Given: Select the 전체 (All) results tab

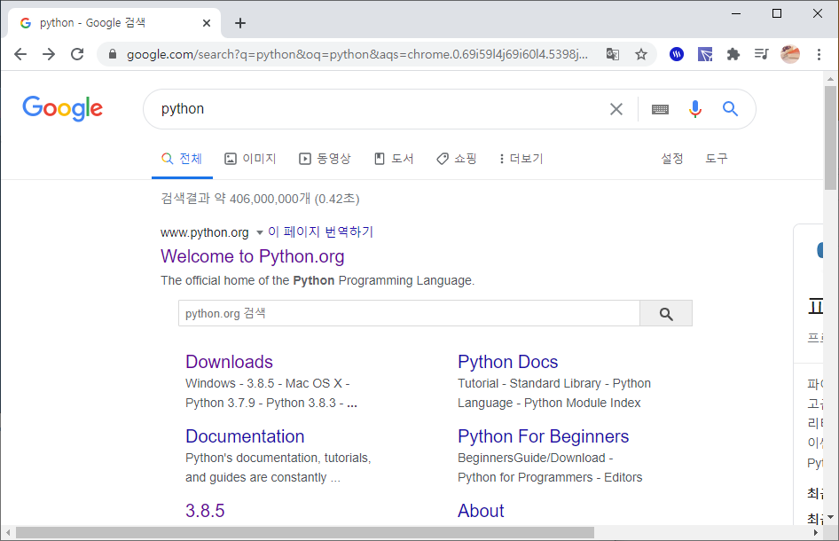Looking at the screenshot, I should [x=182, y=159].
